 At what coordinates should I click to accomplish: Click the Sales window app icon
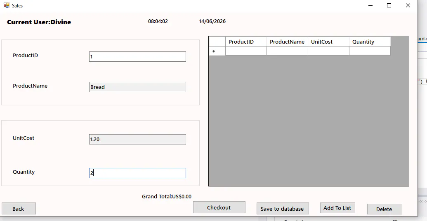pyautogui.click(x=6, y=5)
